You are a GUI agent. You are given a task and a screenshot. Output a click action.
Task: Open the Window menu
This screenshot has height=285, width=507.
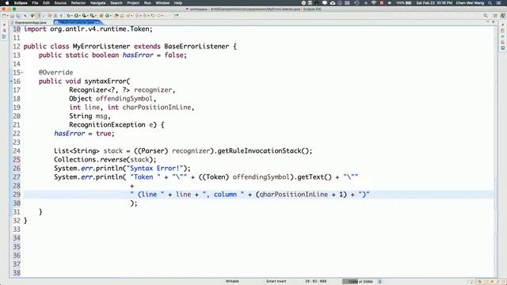tap(162, 3)
